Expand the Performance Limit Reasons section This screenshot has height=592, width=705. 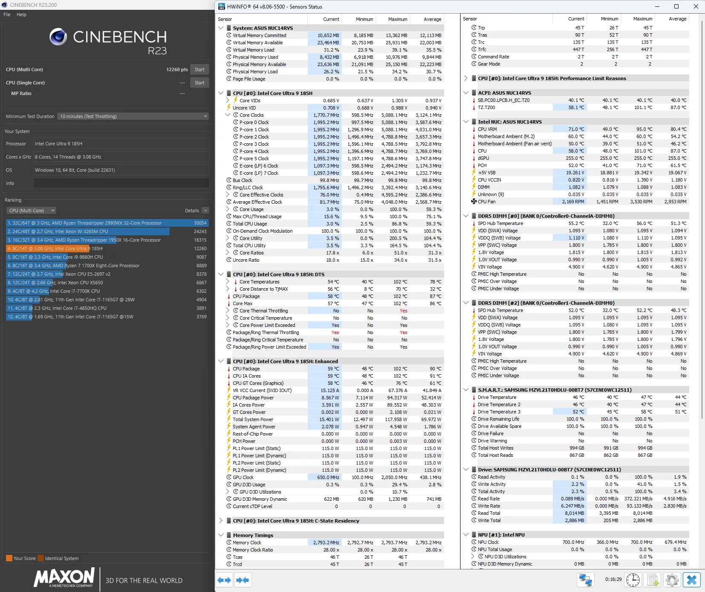[466, 78]
